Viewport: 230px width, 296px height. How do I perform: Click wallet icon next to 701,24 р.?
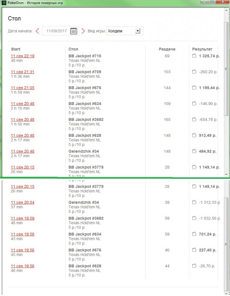(x=194, y=234)
